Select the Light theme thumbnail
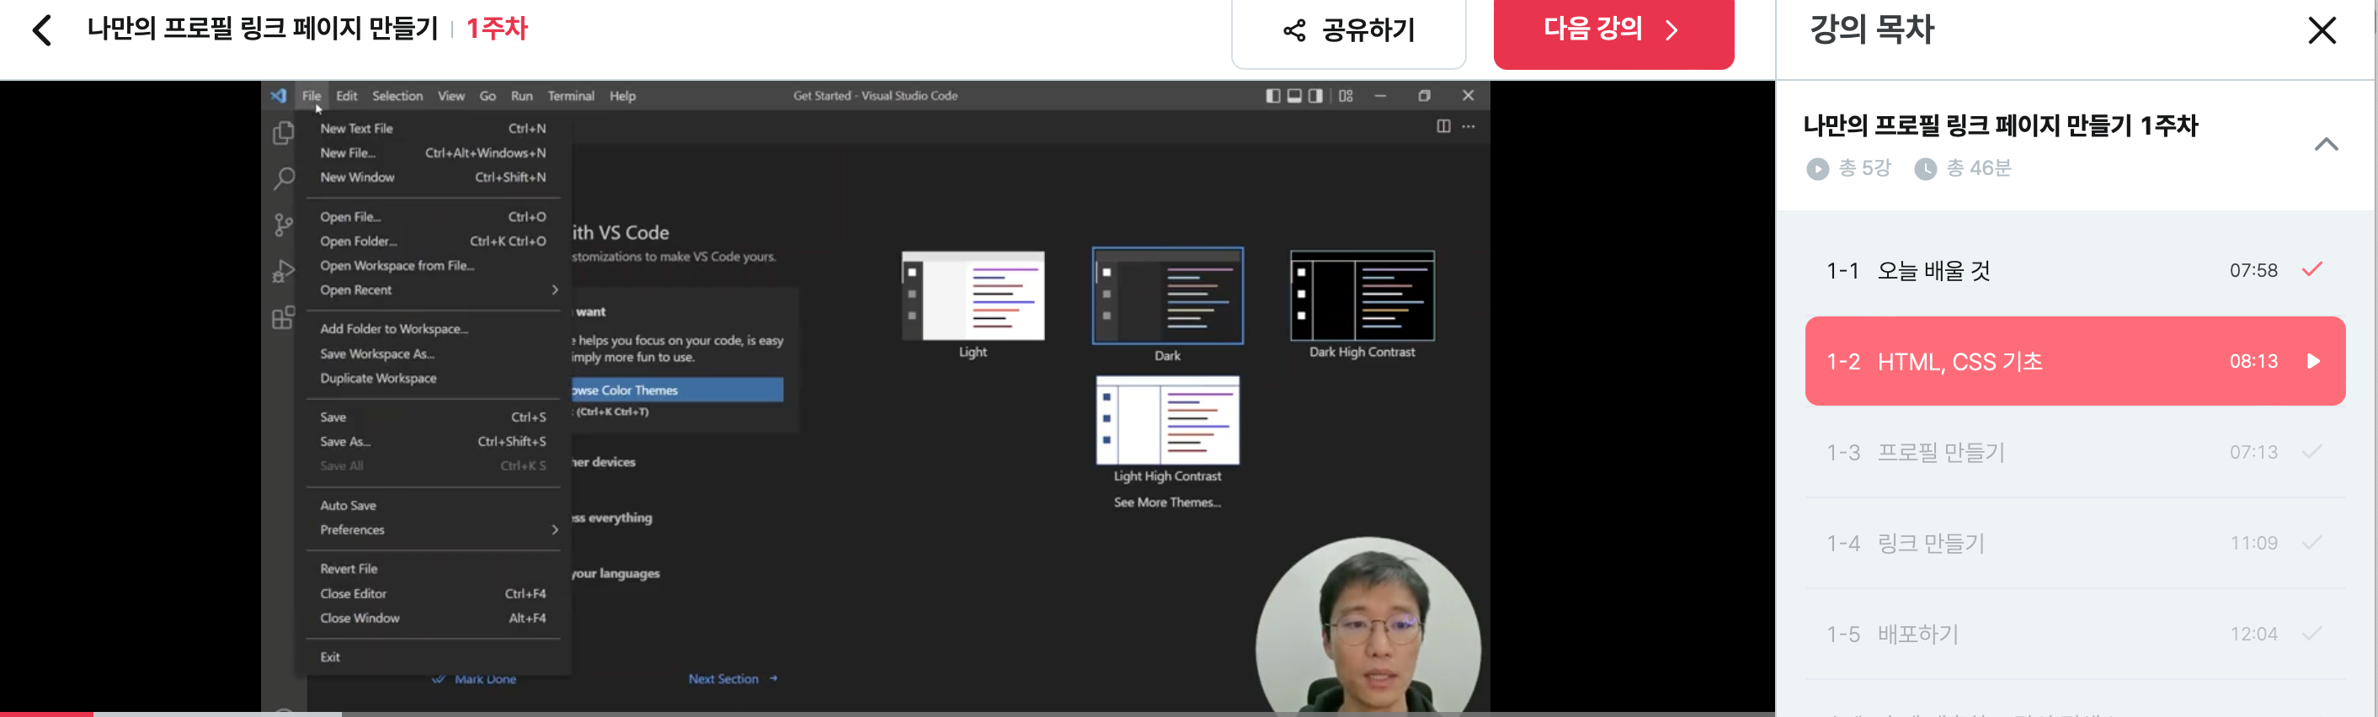The height and width of the screenshot is (717, 2378). coord(973,296)
